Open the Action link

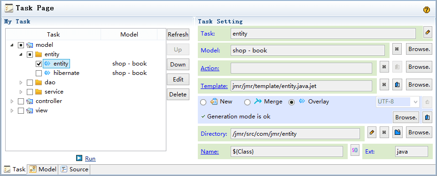pyautogui.click(x=210, y=68)
